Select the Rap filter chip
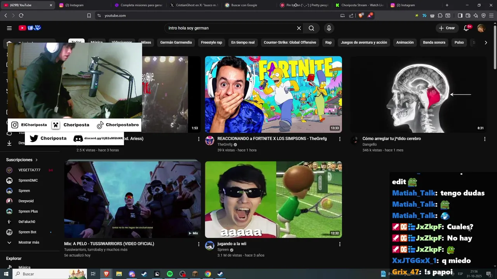 coord(328,43)
